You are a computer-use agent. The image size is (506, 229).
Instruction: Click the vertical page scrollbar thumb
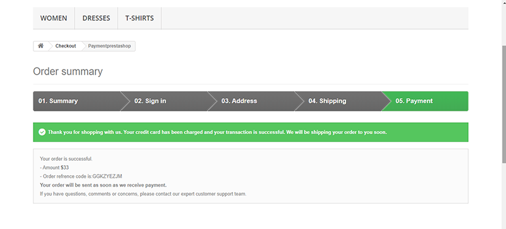[x=504, y=103]
